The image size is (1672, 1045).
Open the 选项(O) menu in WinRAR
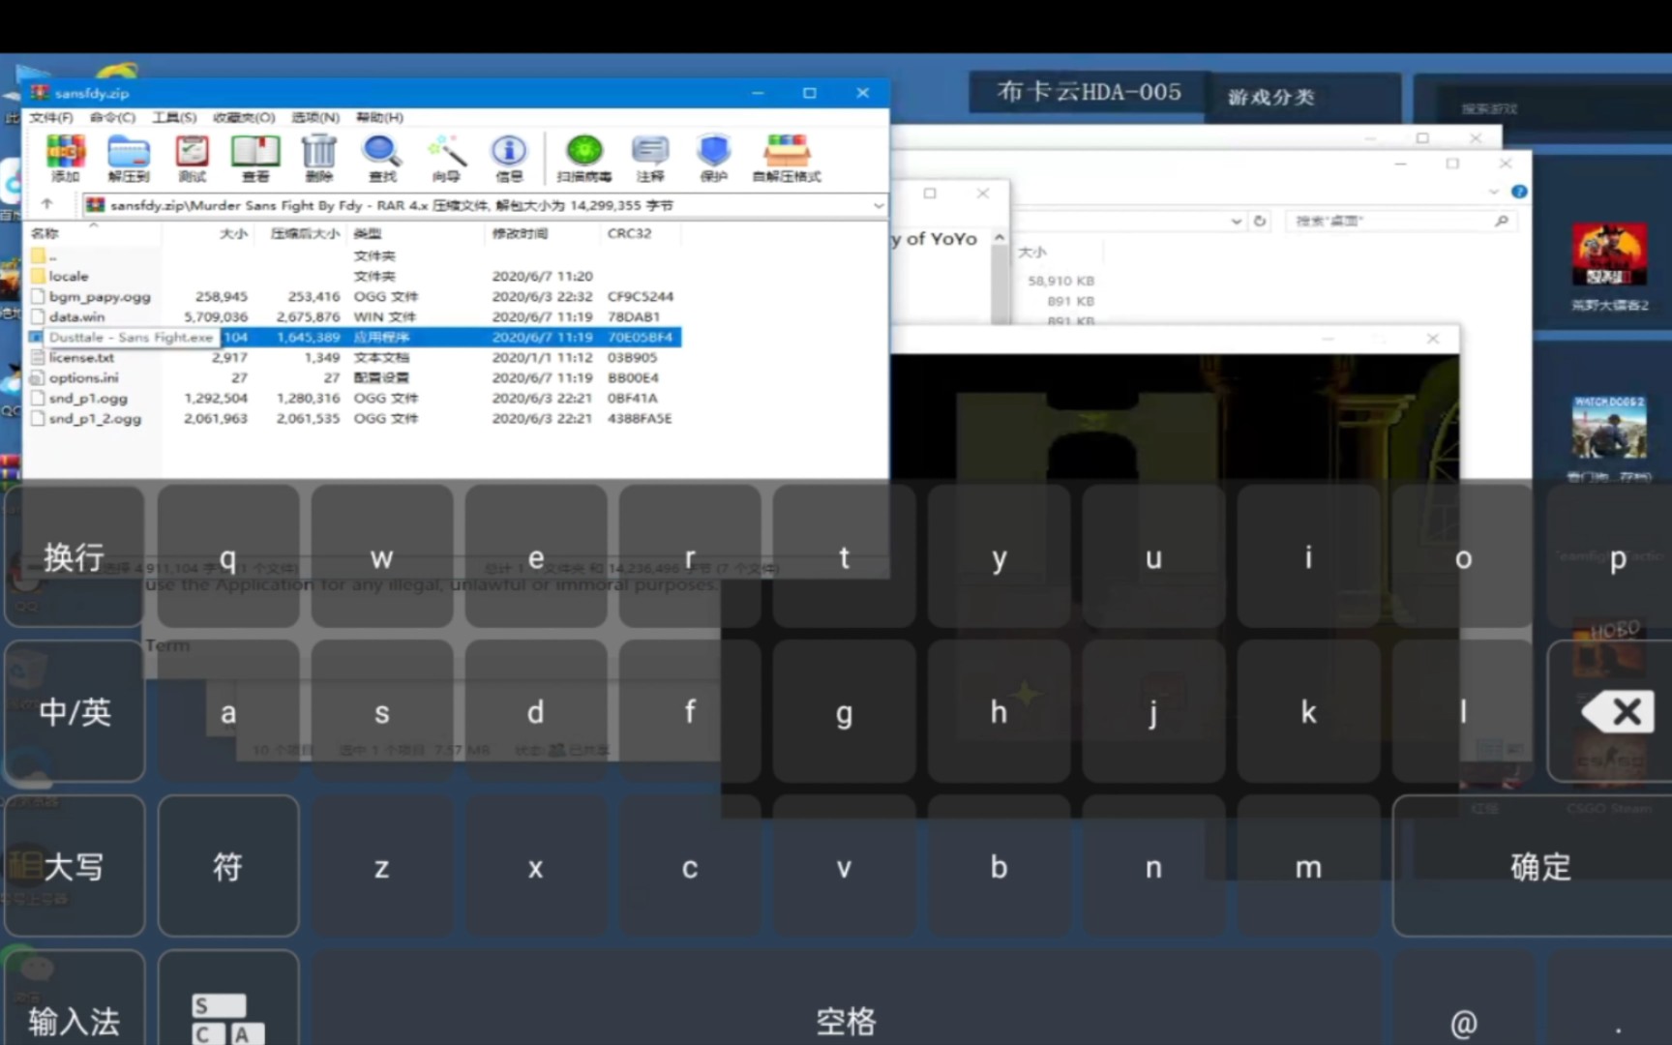pos(314,117)
